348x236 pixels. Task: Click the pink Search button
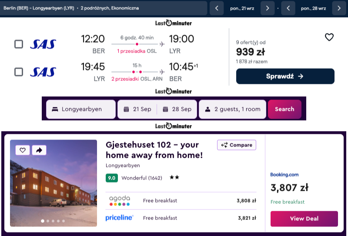tap(284, 109)
